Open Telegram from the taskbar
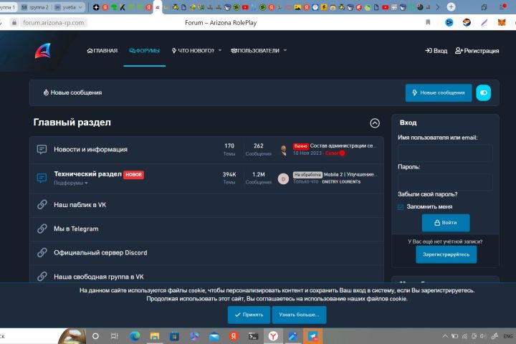This screenshot has height=344, width=516. [x=313, y=336]
